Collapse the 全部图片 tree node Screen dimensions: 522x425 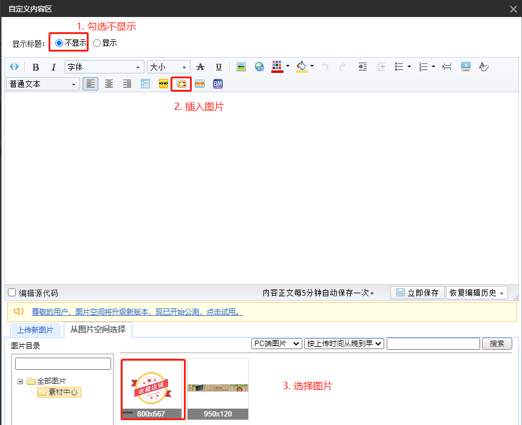tap(20, 381)
